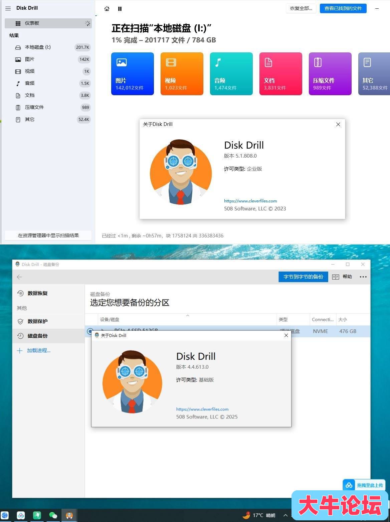The image size is (390, 522).
Task: Click 在资源管理器中显示扫描结果 button
Action: click(48, 235)
